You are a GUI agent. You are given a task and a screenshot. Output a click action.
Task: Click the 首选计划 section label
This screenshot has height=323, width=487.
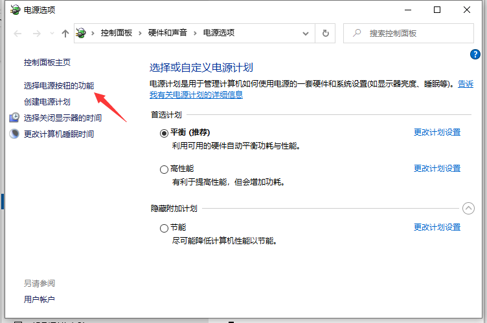point(166,115)
